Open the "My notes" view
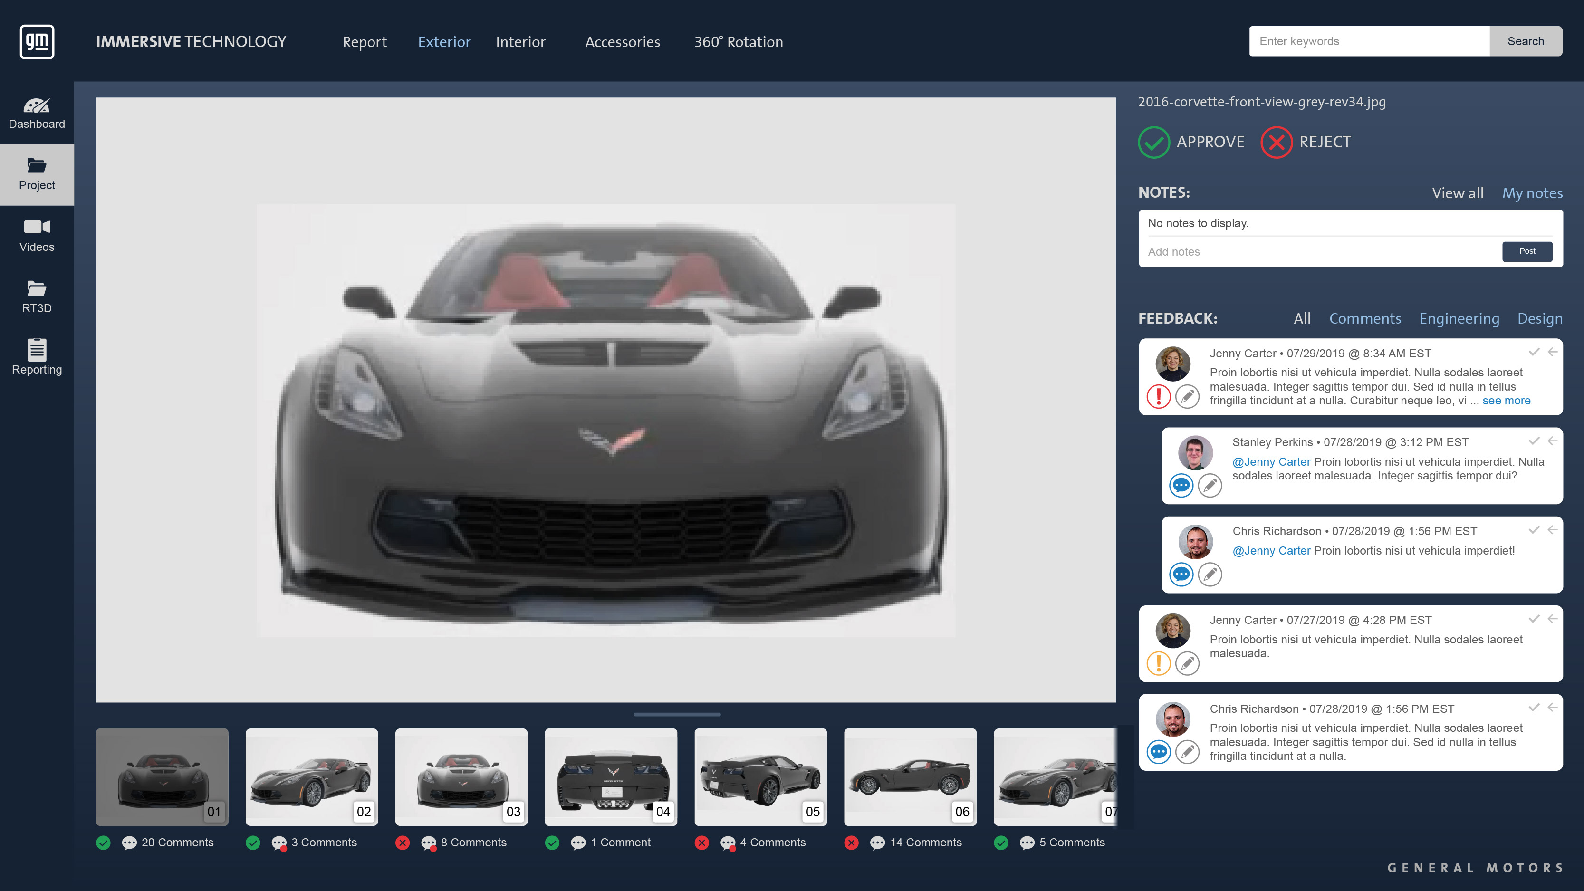 [1533, 192]
